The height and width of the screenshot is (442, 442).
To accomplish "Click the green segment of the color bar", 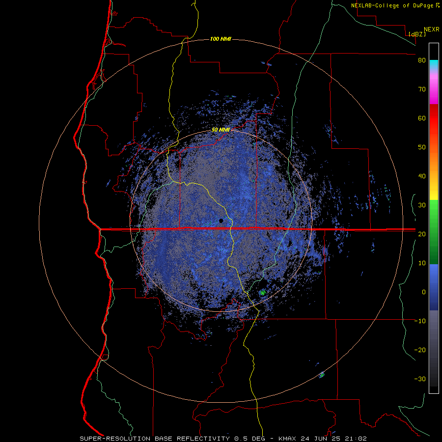I will pyautogui.click(x=434, y=232).
